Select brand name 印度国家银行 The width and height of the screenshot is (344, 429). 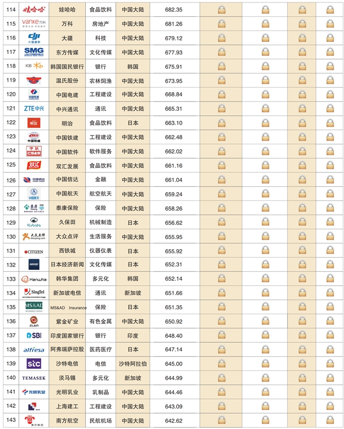tap(67, 336)
